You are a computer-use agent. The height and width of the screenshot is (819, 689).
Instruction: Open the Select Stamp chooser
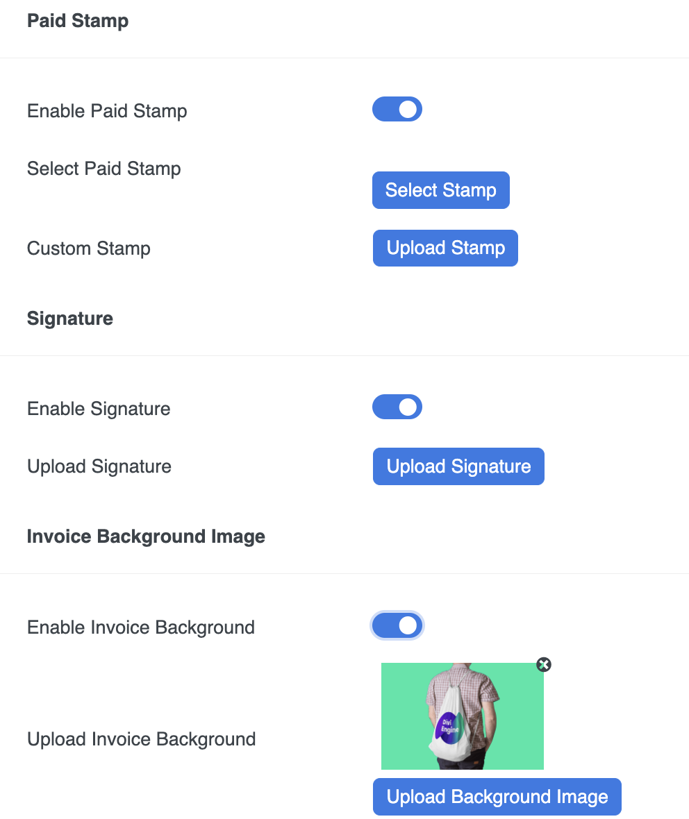pos(440,190)
